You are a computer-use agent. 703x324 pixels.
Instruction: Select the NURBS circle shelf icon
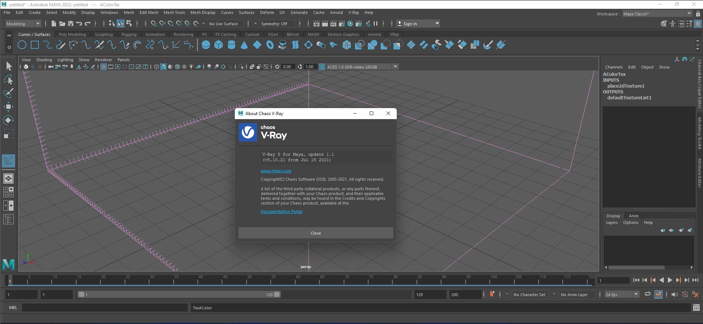pos(22,45)
